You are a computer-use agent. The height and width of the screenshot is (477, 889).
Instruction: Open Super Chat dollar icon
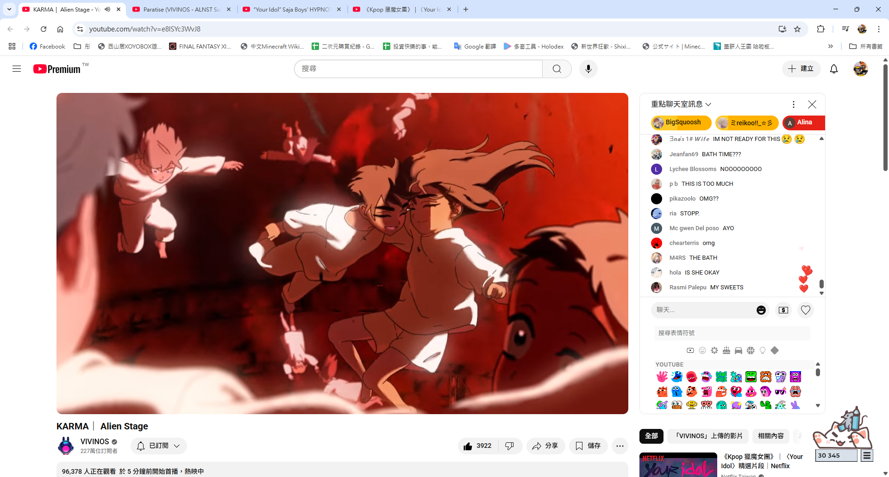point(783,310)
